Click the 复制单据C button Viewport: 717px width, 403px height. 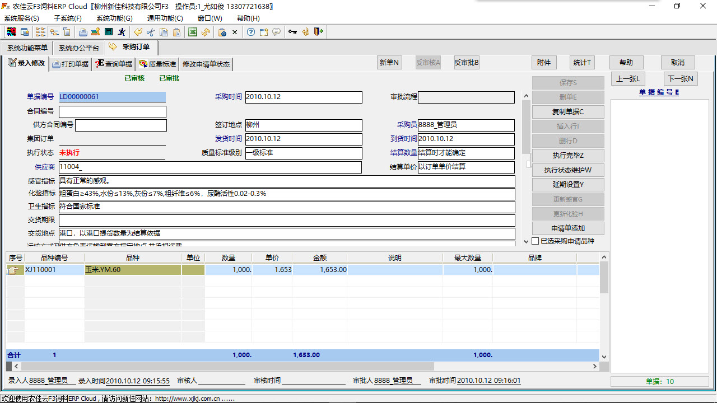567,111
